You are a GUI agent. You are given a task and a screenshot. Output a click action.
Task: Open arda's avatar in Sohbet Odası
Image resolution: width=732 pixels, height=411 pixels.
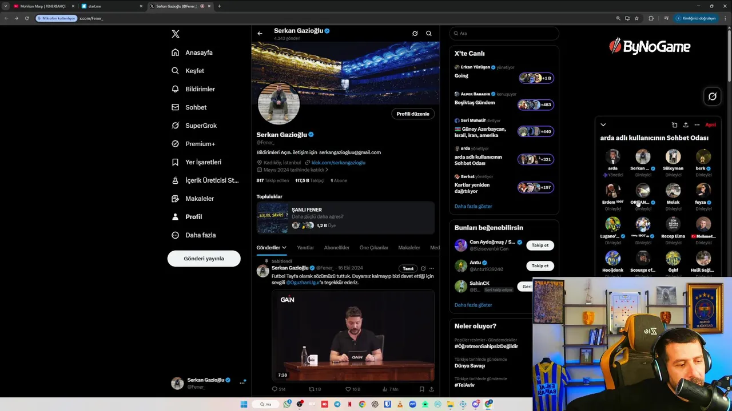coord(612,156)
